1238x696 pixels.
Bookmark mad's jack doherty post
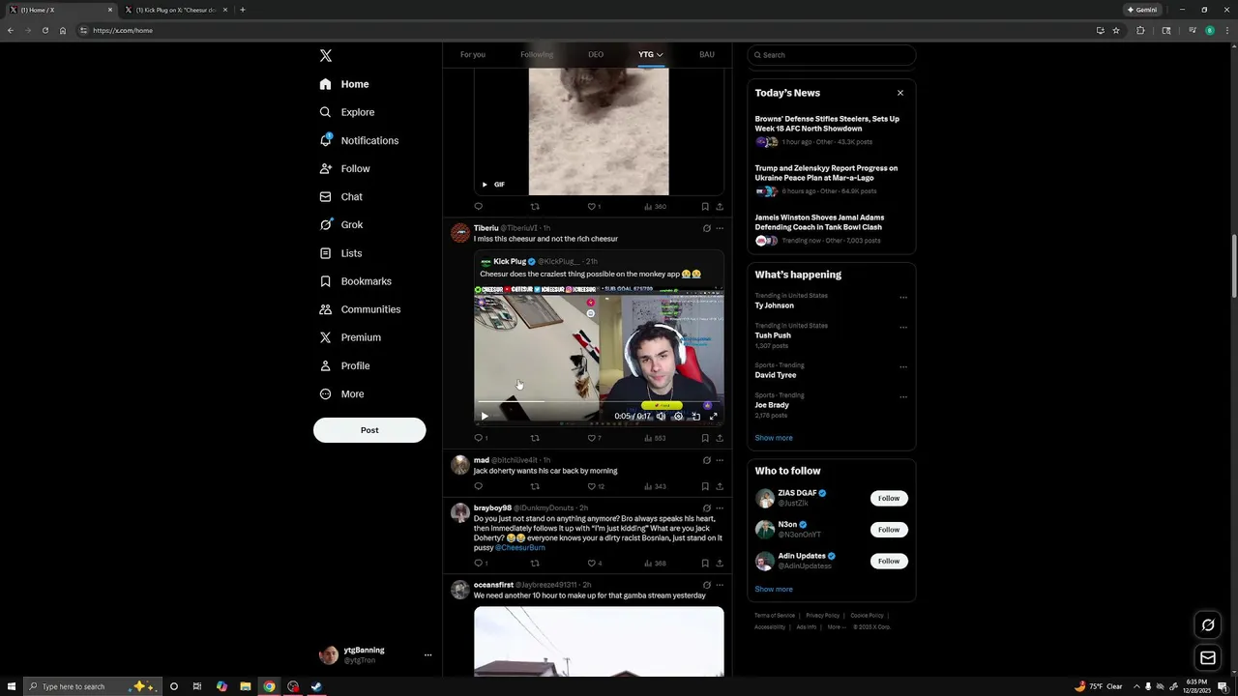point(705,486)
